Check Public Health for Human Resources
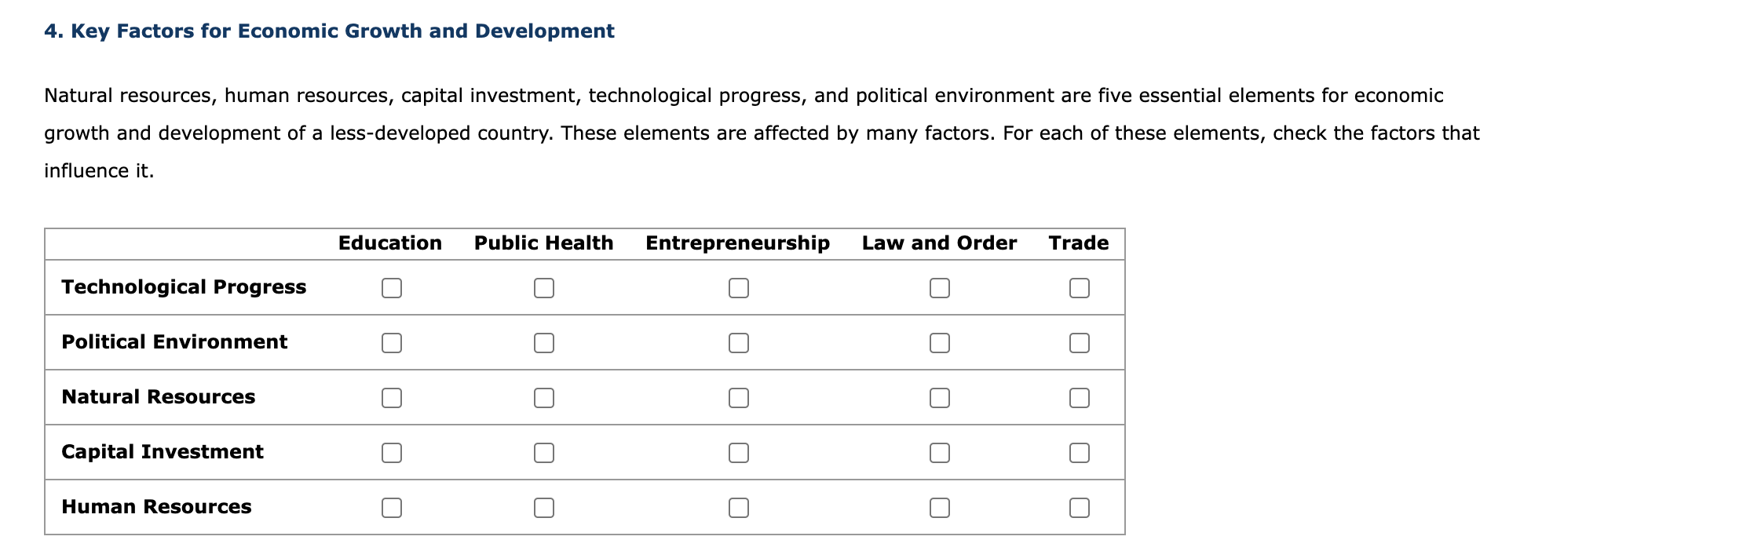The height and width of the screenshot is (540, 1743). pyautogui.click(x=544, y=508)
